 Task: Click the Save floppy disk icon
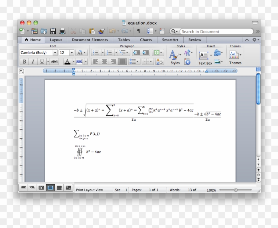(x=53, y=31)
